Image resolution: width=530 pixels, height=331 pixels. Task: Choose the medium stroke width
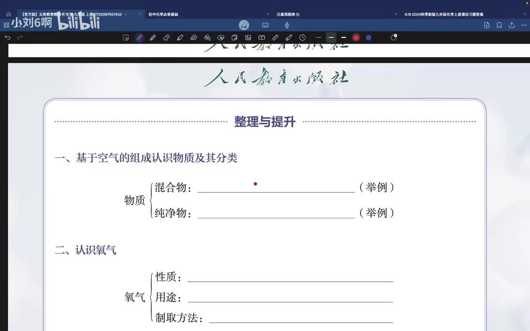pyautogui.click(x=331, y=38)
